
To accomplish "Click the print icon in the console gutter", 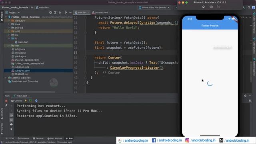I will [11, 124].
